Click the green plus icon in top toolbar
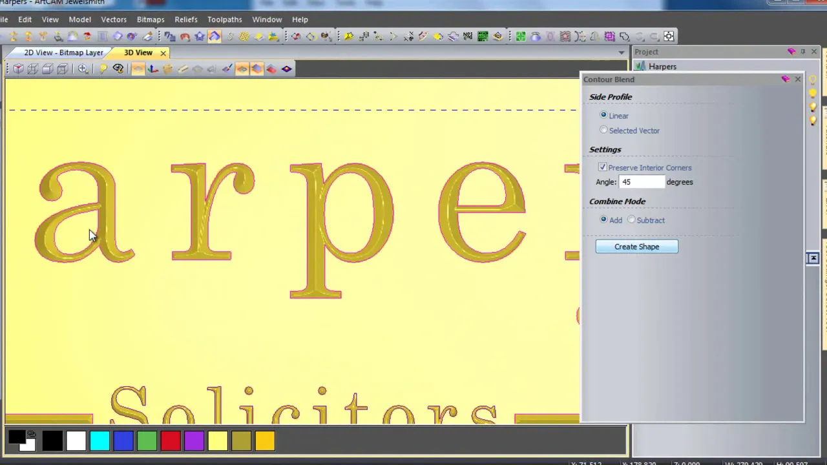Image resolution: width=827 pixels, height=465 pixels. pos(521,36)
